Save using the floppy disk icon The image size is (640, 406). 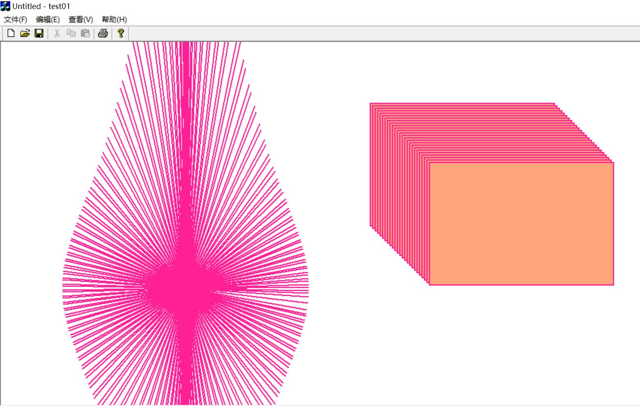[x=39, y=34]
